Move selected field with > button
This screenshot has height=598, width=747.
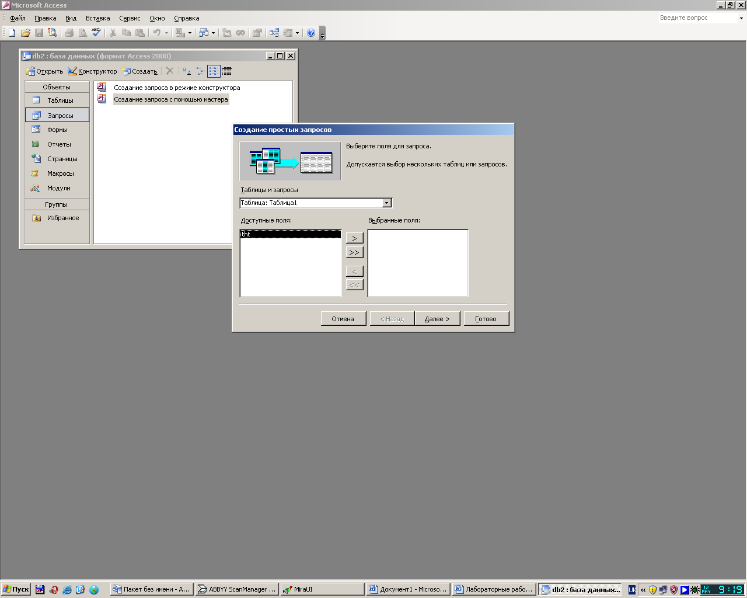point(355,238)
